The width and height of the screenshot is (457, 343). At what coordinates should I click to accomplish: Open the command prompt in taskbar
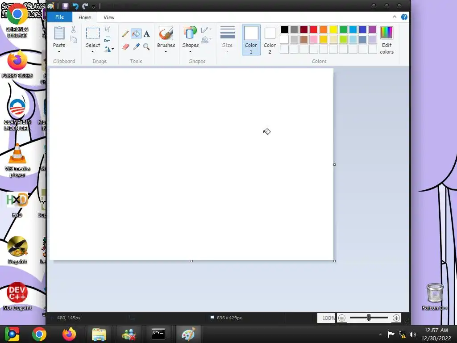coord(158,334)
